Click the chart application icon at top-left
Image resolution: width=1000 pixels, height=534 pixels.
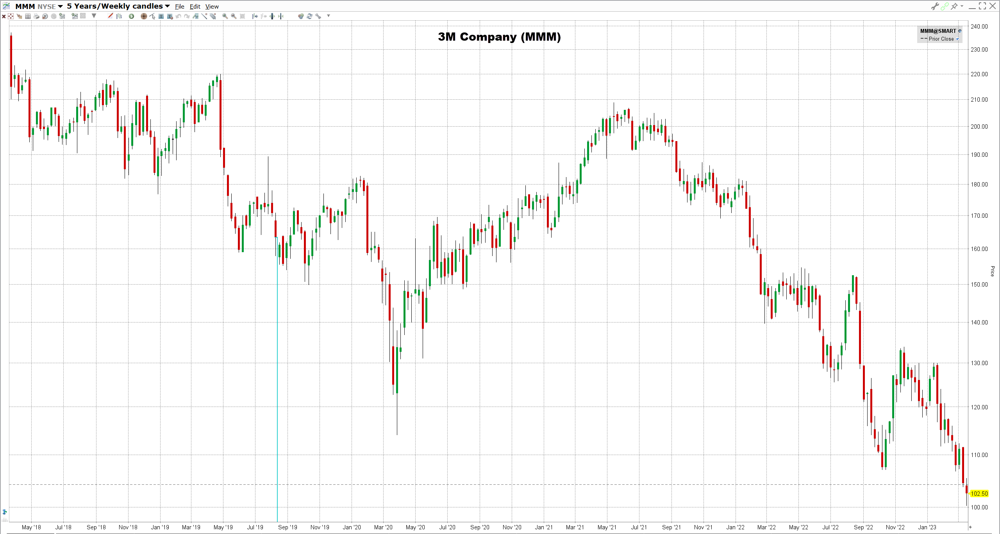click(6, 6)
